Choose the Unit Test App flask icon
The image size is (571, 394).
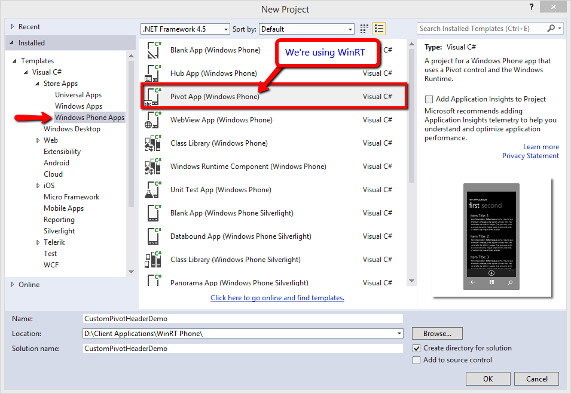pos(152,190)
